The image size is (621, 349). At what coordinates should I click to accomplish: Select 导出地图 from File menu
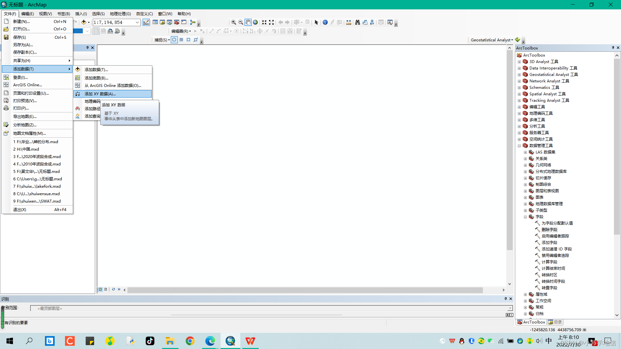(x=25, y=117)
